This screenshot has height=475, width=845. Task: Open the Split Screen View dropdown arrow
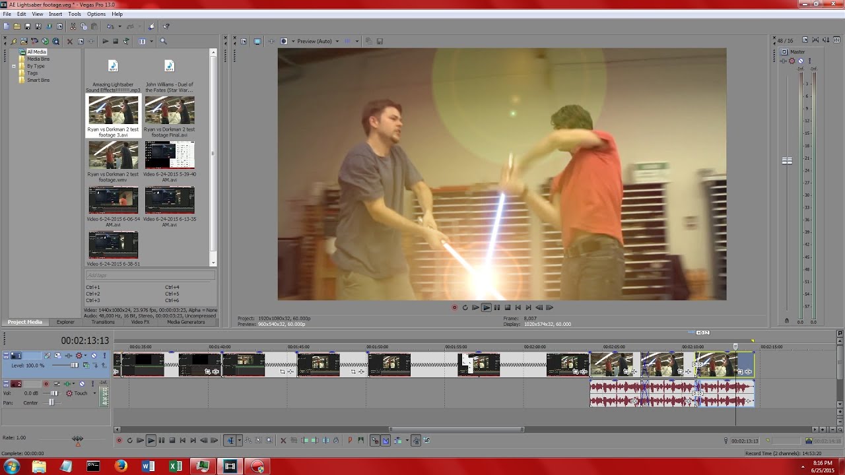tap(293, 41)
